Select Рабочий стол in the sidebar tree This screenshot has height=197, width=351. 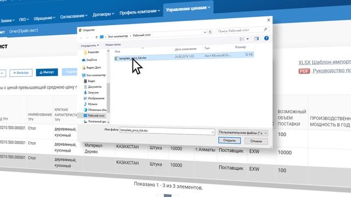point(94,115)
